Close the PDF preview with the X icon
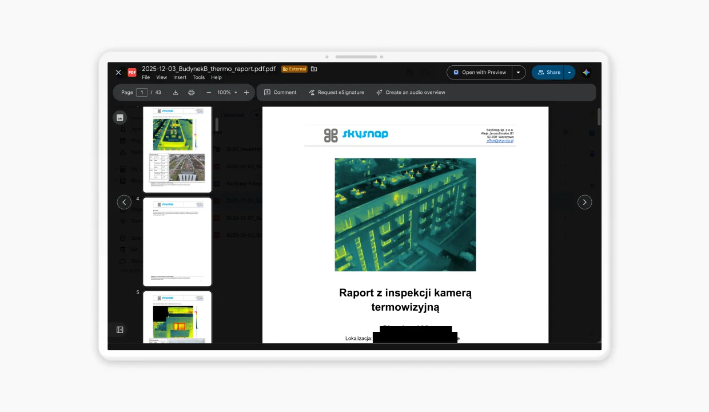This screenshot has width=709, height=412. click(x=118, y=73)
